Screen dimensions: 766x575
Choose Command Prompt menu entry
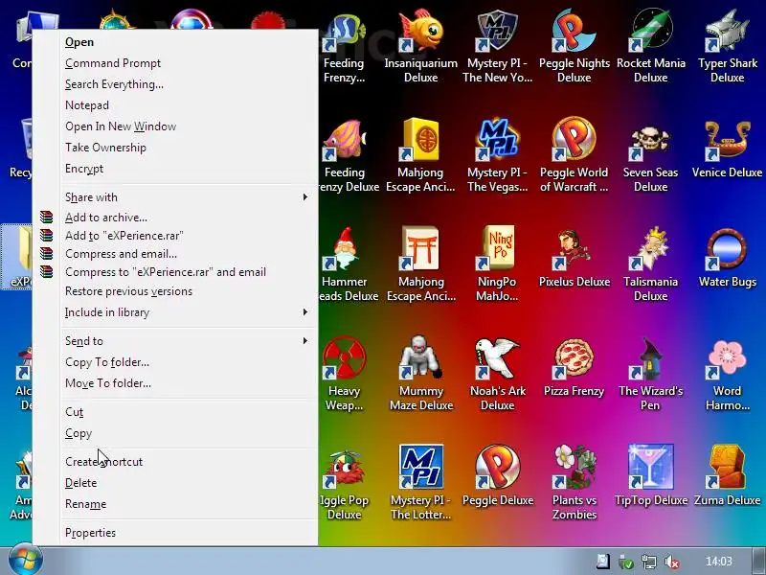tap(189, 63)
